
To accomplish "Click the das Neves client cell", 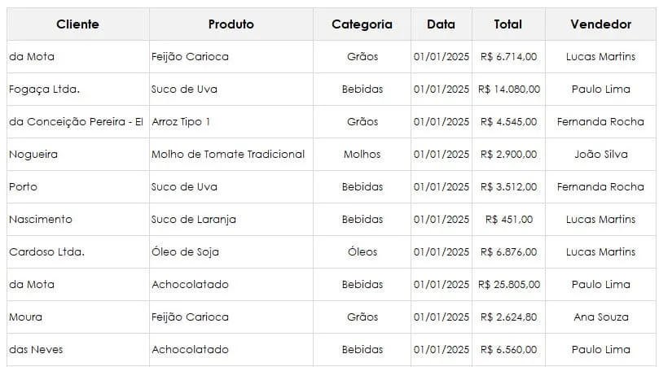I will click(77, 349).
